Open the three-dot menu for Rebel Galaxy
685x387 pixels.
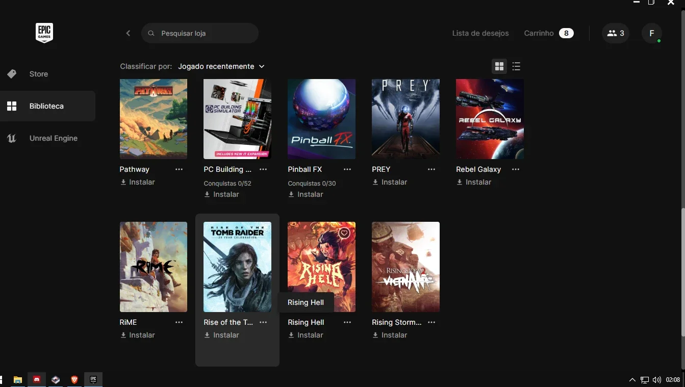[516, 169]
